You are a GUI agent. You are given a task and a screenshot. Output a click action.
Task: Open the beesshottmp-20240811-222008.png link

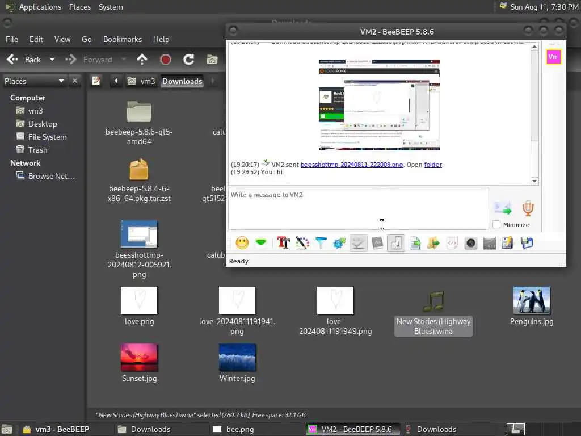352,165
